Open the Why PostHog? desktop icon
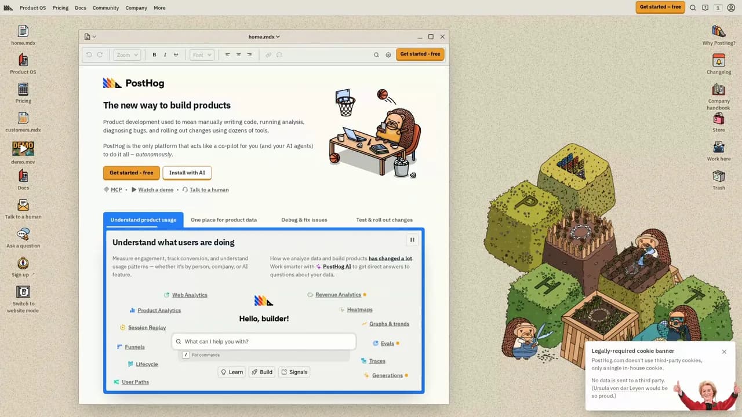The width and height of the screenshot is (742, 417). click(x=719, y=35)
